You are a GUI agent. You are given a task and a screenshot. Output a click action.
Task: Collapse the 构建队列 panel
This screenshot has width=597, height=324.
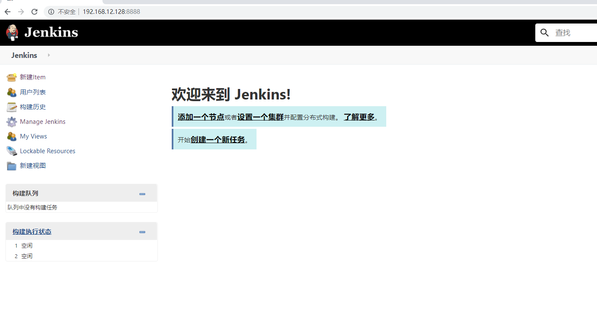coord(142,194)
